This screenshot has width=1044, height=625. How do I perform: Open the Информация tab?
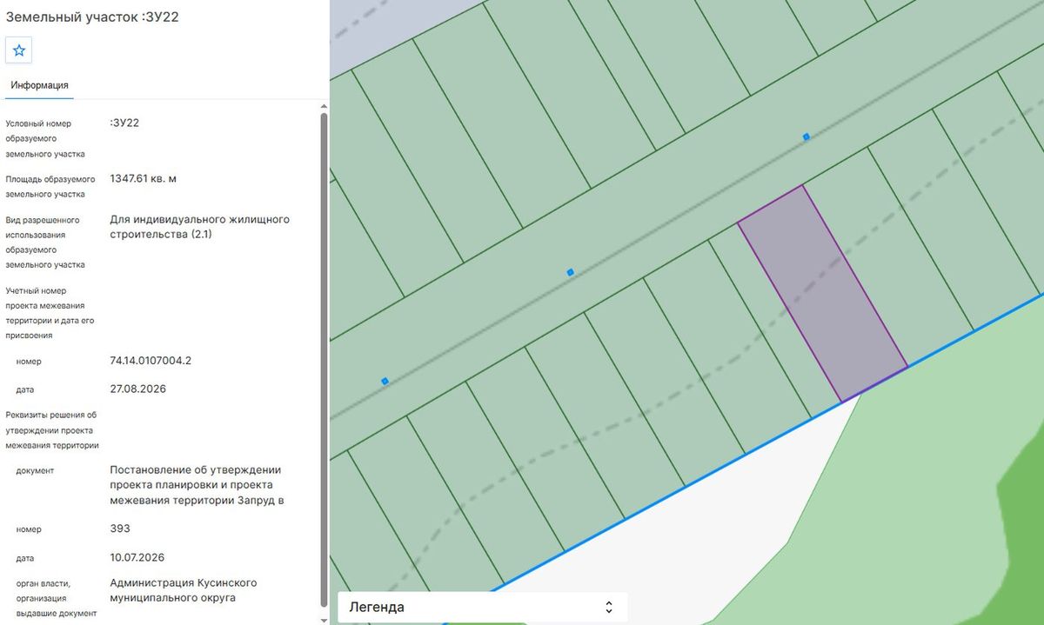(40, 85)
